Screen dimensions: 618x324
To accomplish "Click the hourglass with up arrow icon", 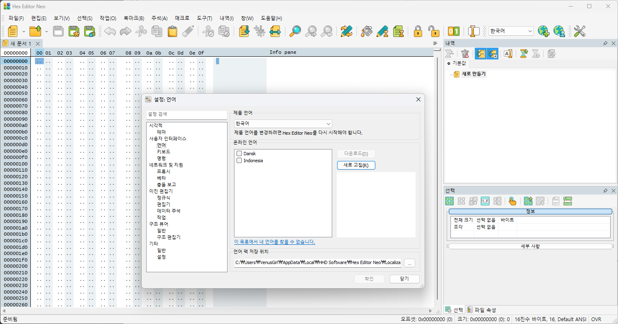I will pos(524,53).
